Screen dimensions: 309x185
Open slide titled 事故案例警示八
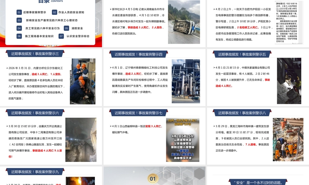tap(242, 113)
